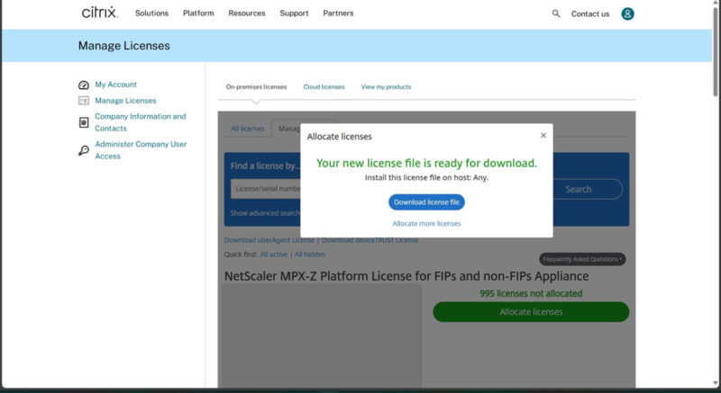Click the '995 licenses not allocated' text
Image resolution: width=721 pixels, height=393 pixels.
pyautogui.click(x=531, y=293)
